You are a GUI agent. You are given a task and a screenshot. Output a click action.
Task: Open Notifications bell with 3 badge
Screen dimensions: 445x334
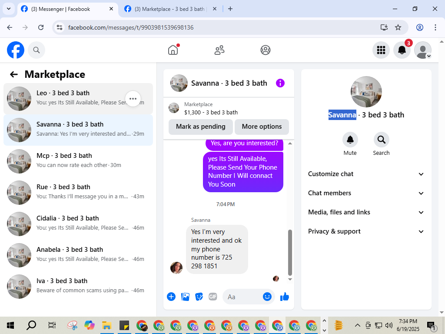coord(402,50)
